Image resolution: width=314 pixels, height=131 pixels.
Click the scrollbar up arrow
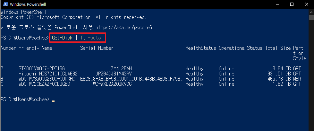point(311,12)
